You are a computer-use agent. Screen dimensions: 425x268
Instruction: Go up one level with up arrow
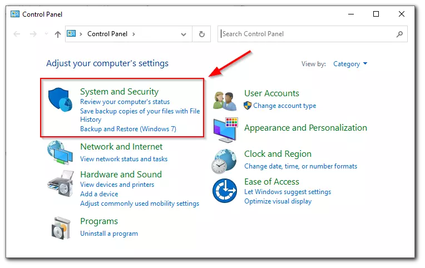pos(57,34)
